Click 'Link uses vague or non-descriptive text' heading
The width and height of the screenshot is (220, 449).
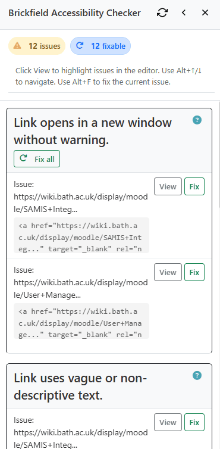(x=80, y=387)
